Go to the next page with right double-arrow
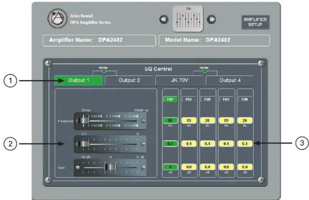309x200 pixels. click(211, 19)
